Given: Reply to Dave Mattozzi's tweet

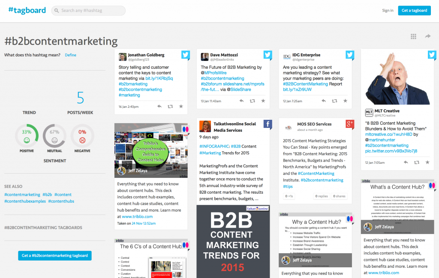Looking at the screenshot, I should click(x=241, y=101).
